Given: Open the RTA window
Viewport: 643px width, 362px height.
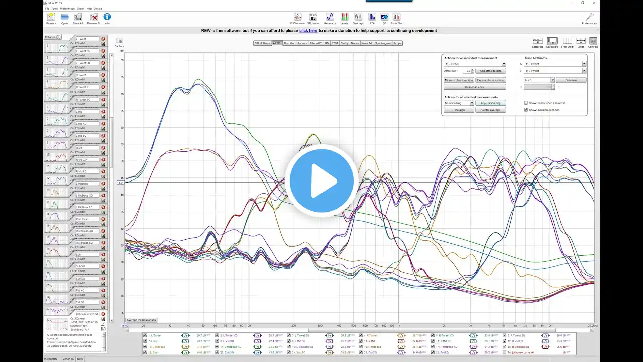Looking at the screenshot, I should click(x=372, y=18).
